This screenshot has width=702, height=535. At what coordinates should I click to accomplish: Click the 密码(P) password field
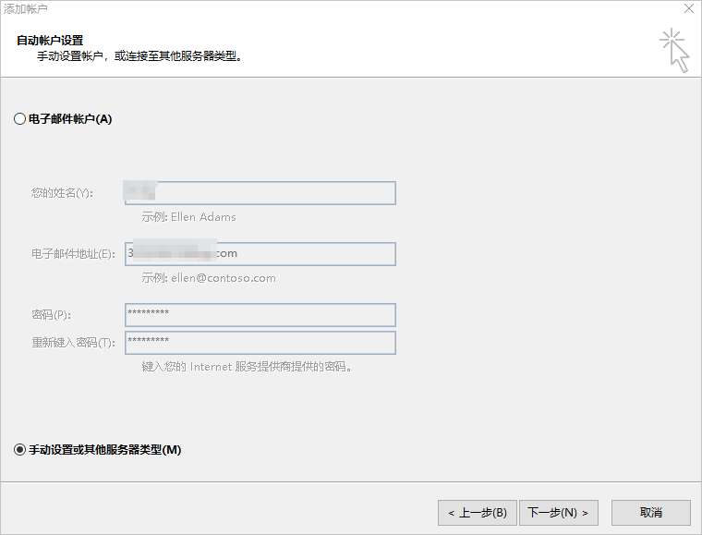pos(260,315)
